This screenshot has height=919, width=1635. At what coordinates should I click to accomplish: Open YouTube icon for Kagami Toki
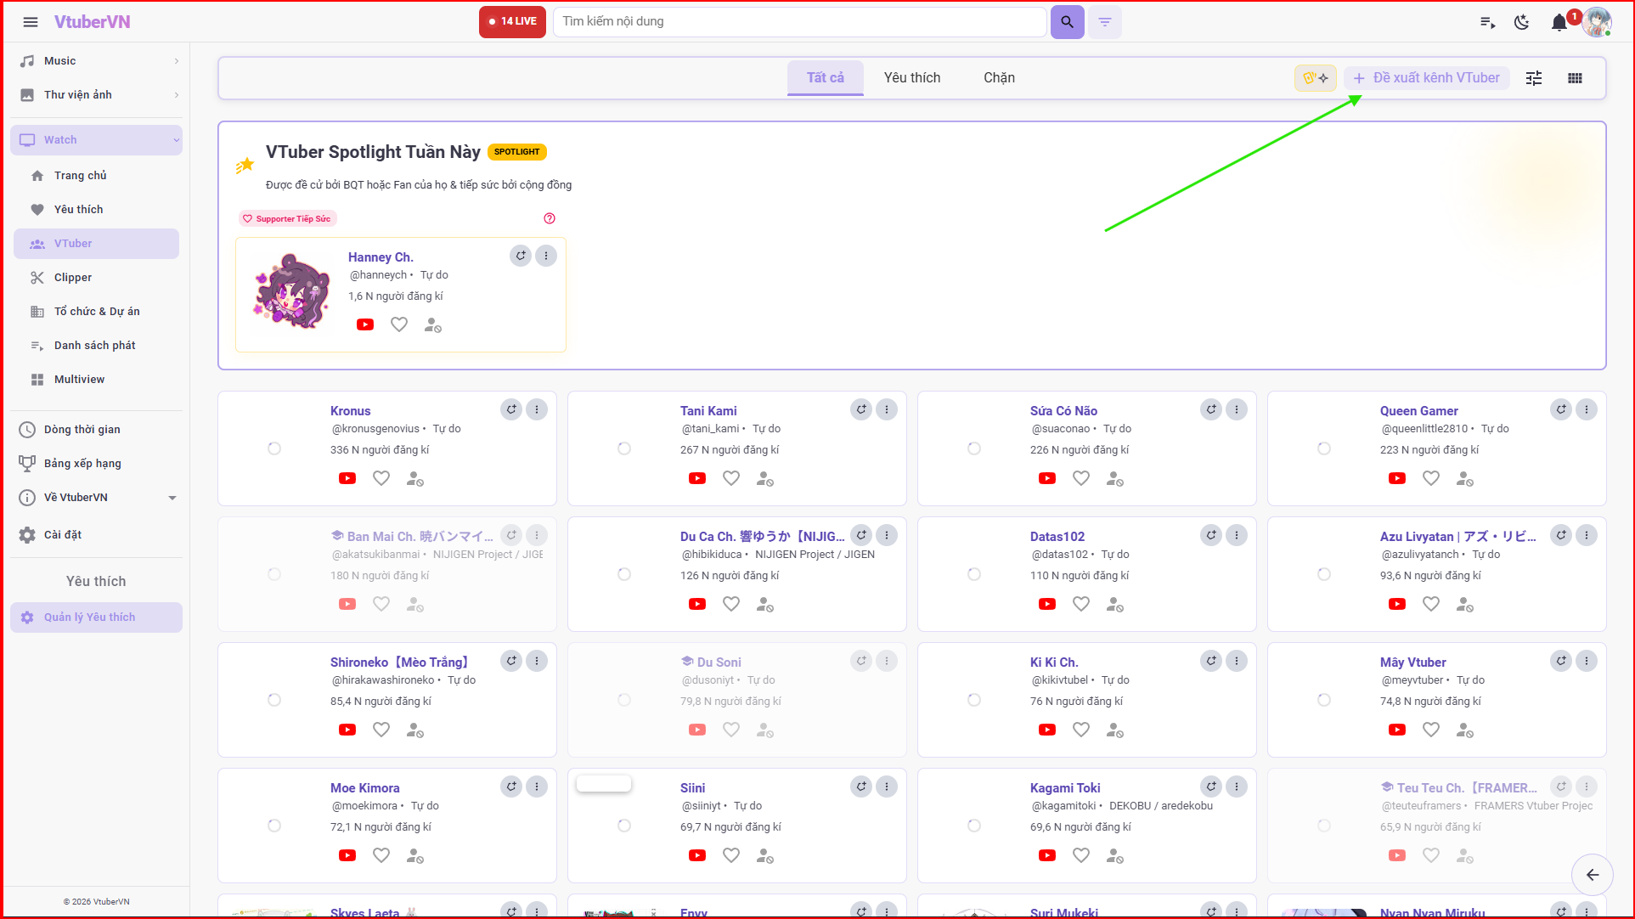point(1047,855)
